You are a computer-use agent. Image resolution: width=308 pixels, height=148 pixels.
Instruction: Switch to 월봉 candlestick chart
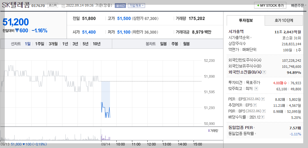click(x=186, y=44)
